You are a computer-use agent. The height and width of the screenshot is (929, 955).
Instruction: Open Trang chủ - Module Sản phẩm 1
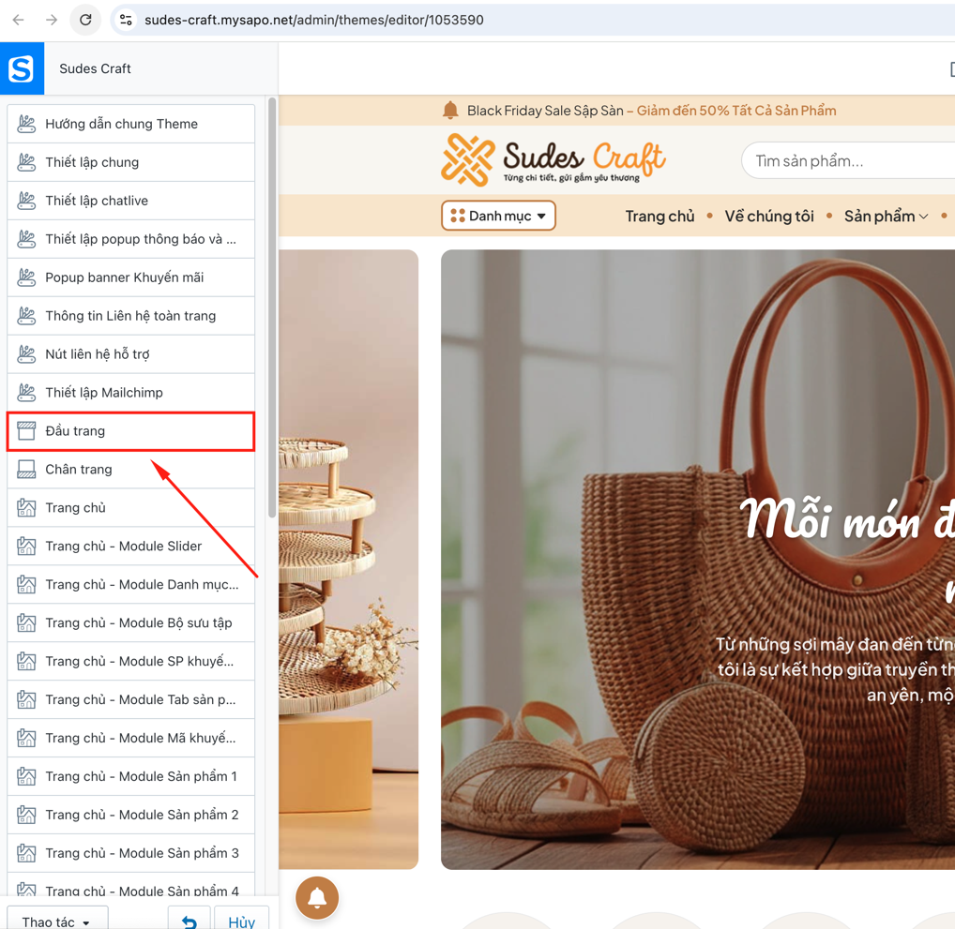tap(131, 776)
